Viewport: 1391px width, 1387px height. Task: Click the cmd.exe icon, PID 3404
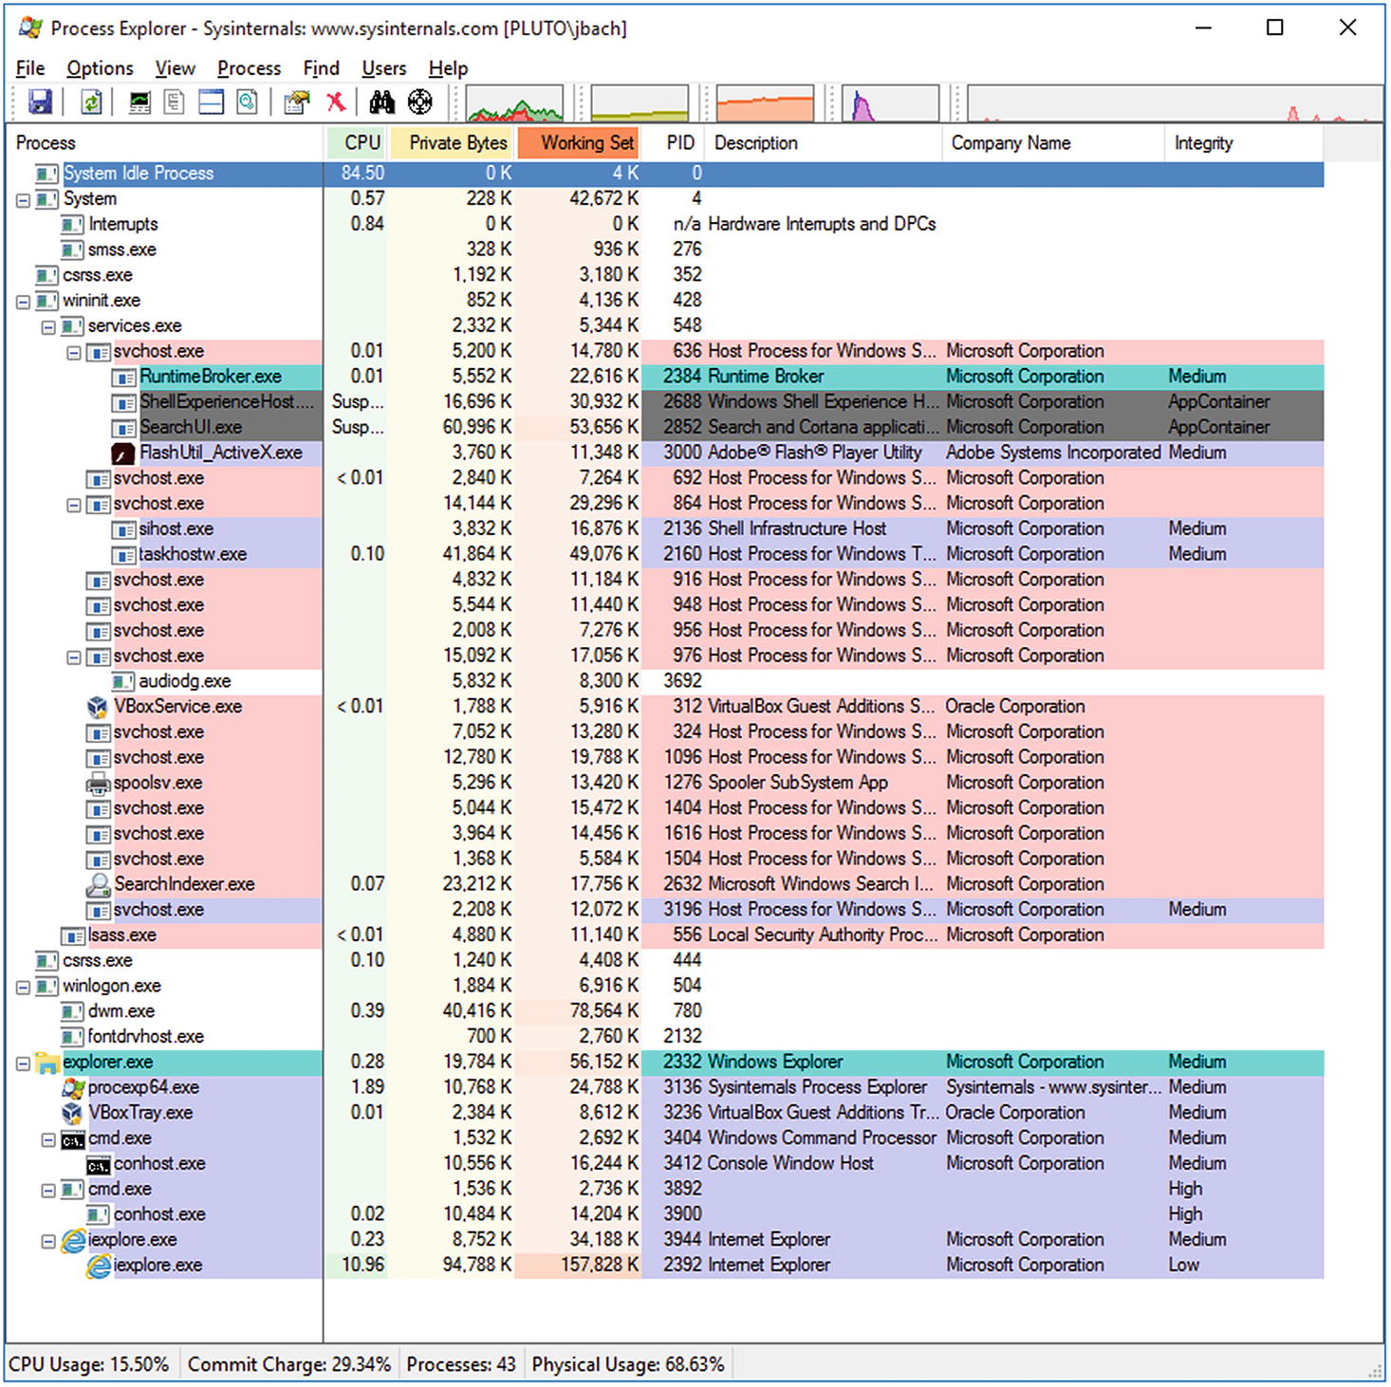pyautogui.click(x=73, y=1139)
